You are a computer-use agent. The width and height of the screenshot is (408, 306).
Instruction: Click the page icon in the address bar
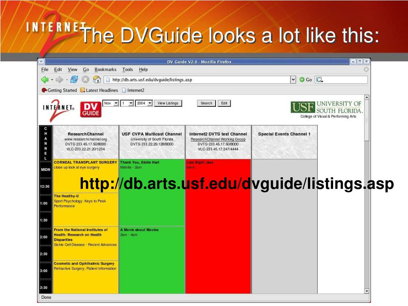[x=108, y=80]
